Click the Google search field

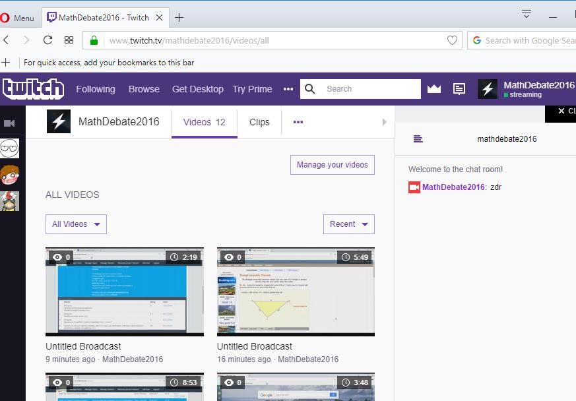522,40
